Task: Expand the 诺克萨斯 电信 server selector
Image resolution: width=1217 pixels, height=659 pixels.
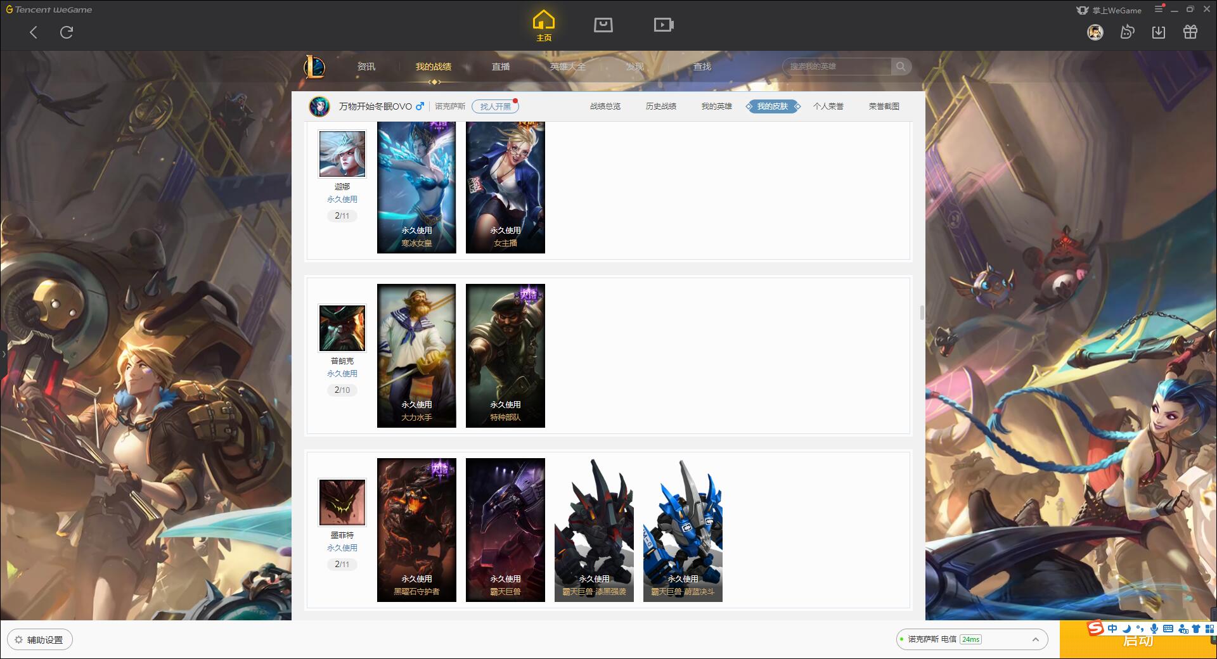Action: click(971, 639)
